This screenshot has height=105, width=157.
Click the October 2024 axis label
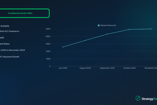pos(130,68)
